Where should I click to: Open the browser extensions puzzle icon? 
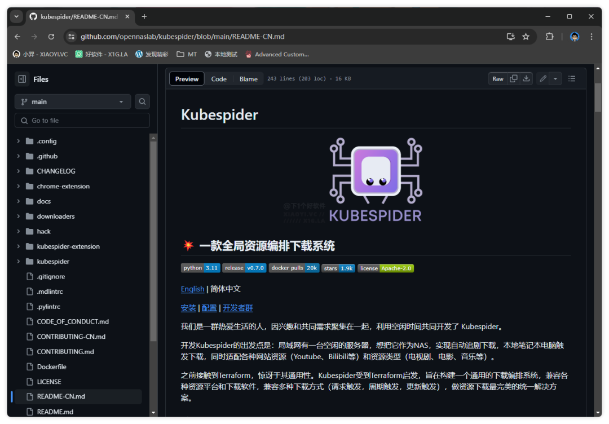click(549, 37)
